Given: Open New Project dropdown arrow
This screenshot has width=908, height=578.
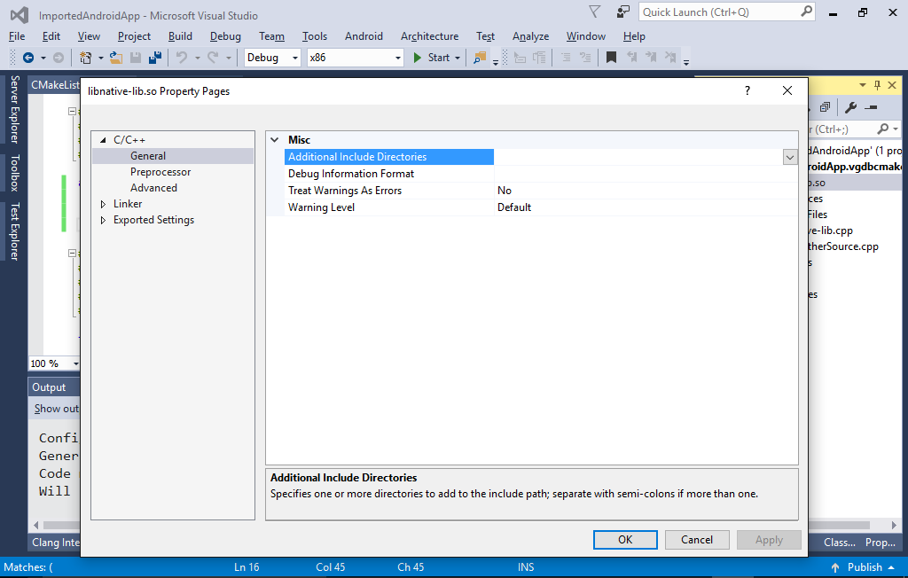Looking at the screenshot, I should tap(100, 58).
